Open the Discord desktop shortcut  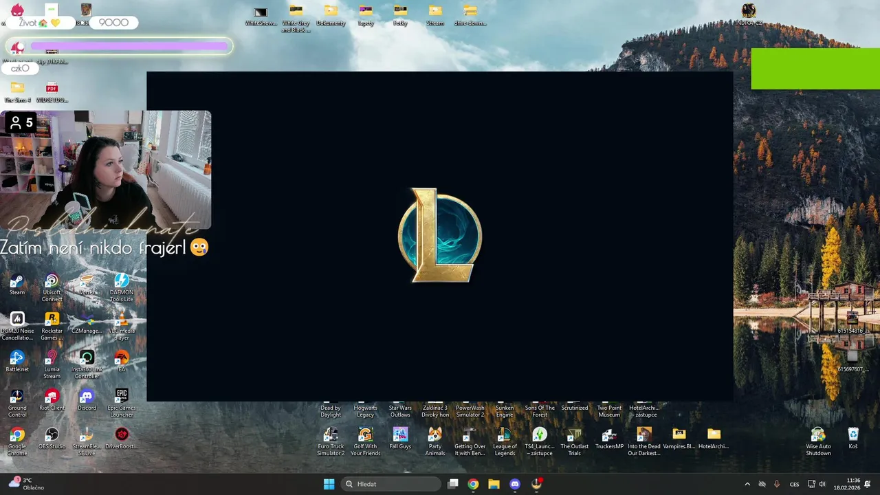point(87,400)
